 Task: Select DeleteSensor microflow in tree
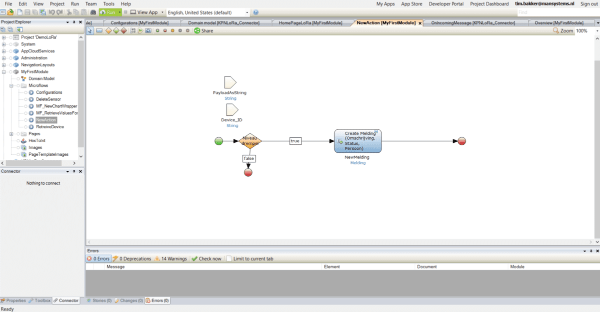pyautogui.click(x=48, y=99)
